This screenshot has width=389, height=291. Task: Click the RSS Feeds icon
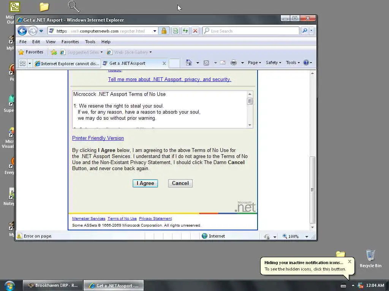[x=206, y=63]
